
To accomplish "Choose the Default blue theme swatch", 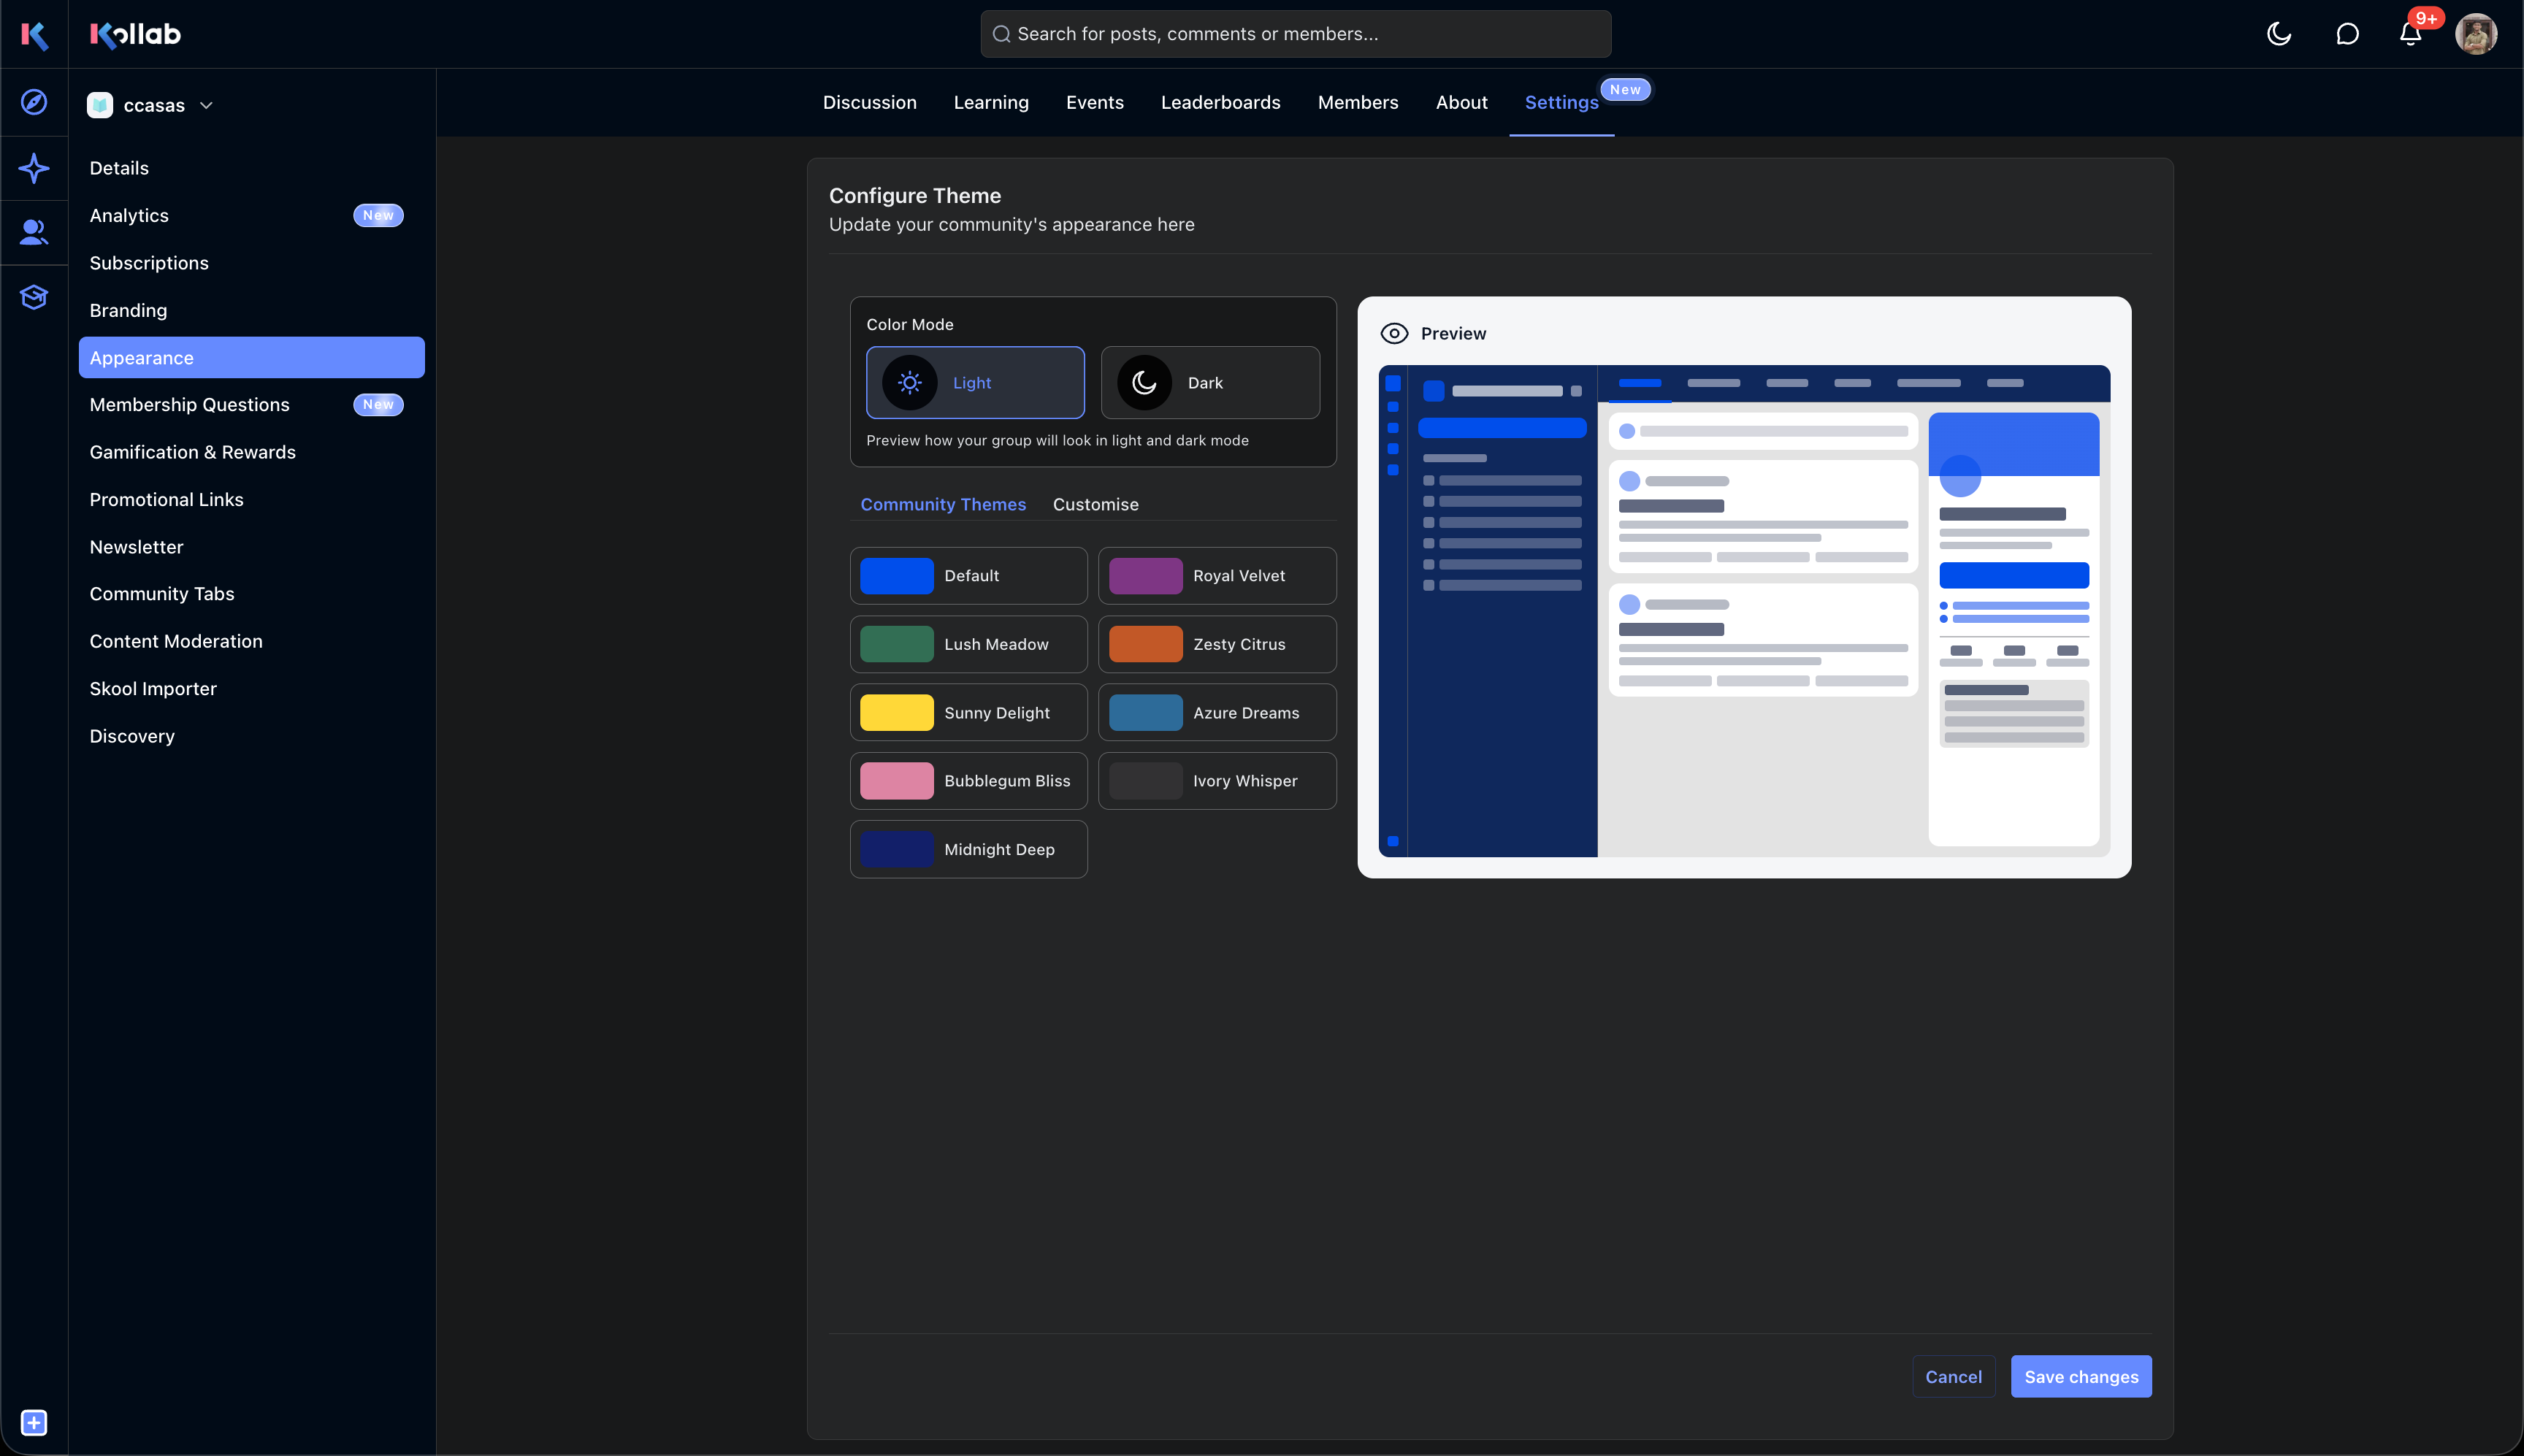I will pyautogui.click(x=968, y=575).
